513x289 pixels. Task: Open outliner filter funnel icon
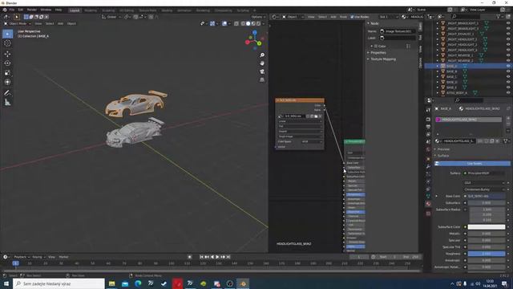tap(499, 16)
